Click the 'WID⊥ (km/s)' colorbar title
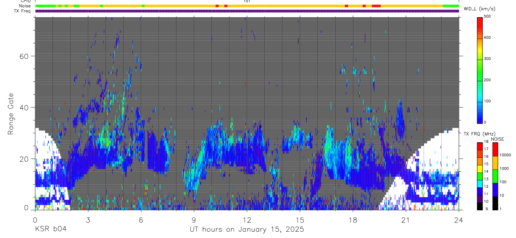 (479, 8)
